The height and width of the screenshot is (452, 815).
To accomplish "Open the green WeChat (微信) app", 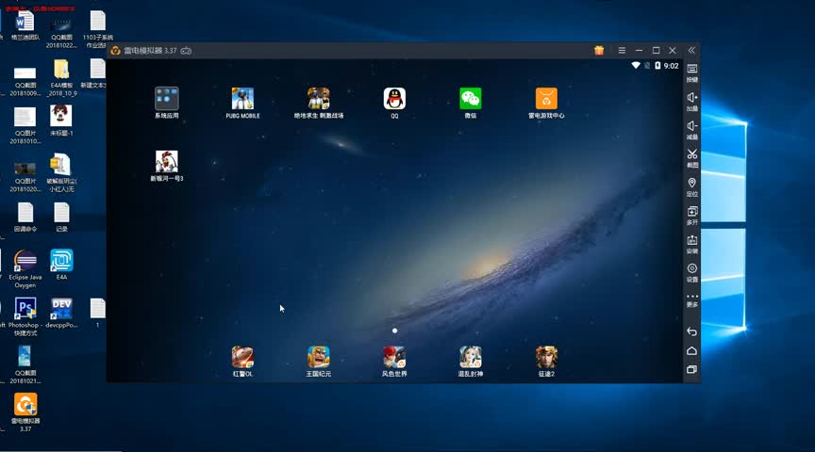I will click(x=470, y=99).
